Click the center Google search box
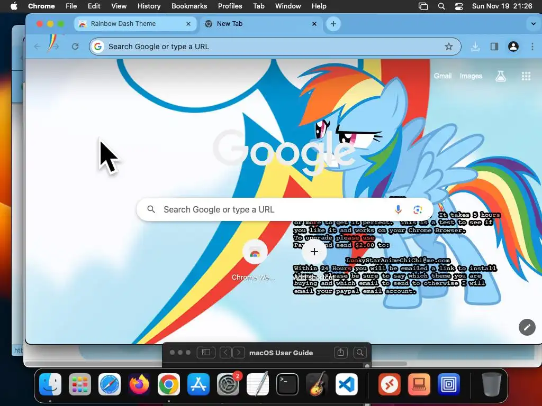 pyautogui.click(x=284, y=209)
